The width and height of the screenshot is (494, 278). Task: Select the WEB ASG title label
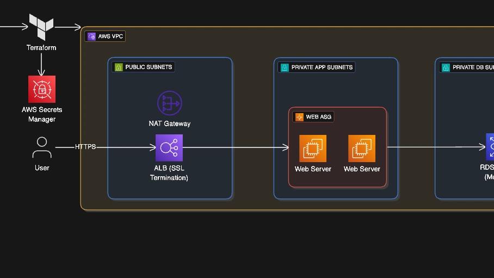click(x=318, y=117)
